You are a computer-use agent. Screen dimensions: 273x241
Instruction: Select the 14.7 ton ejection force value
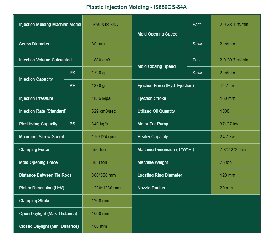point(235,86)
